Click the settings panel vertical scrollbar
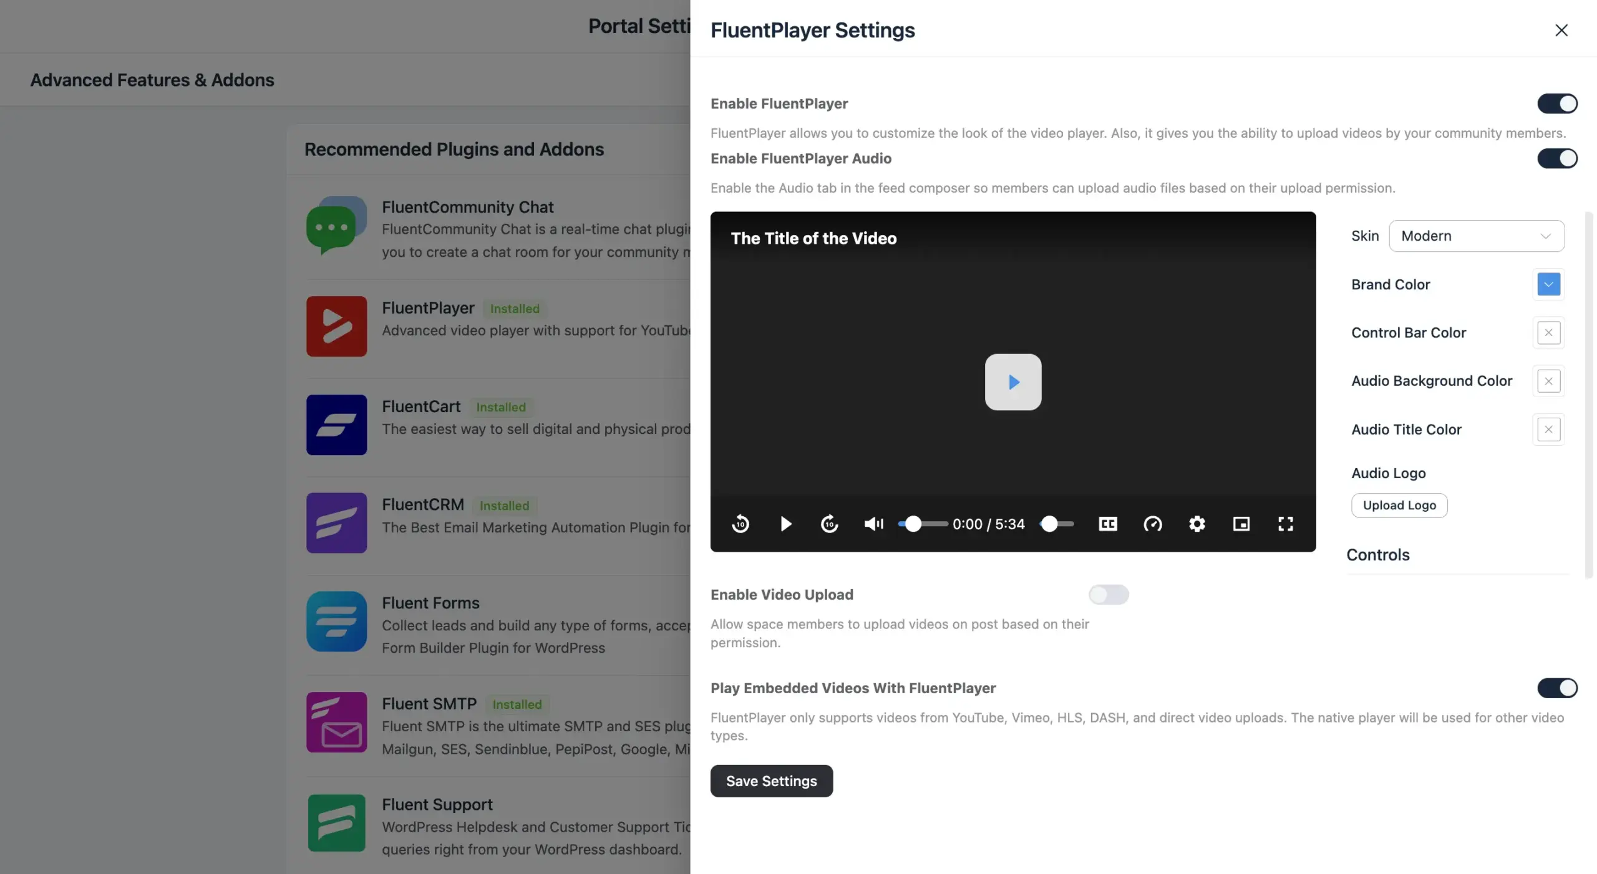The image size is (1597, 874). (x=1588, y=395)
